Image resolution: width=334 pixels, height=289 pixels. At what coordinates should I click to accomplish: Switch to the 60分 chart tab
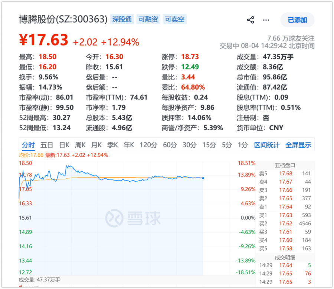click(x=170, y=145)
